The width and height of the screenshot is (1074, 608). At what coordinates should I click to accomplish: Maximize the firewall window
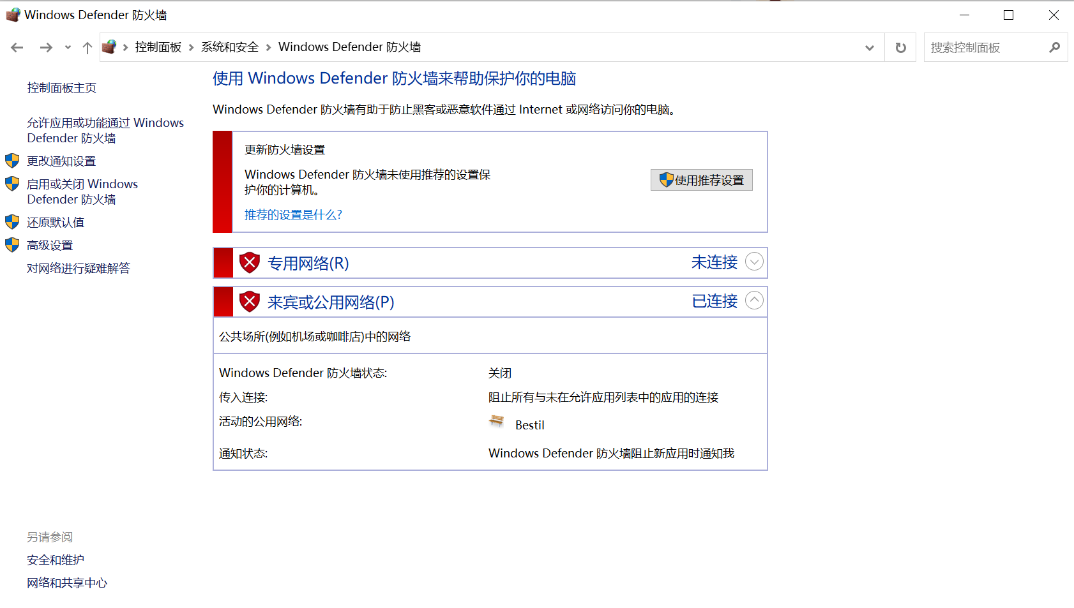pyautogui.click(x=1009, y=15)
